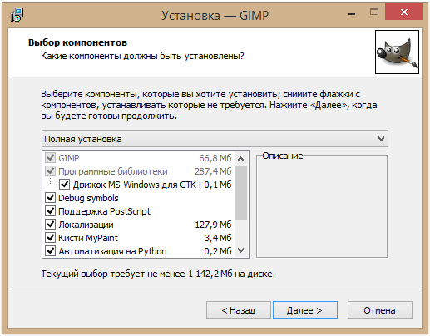Click the GIMP Wilber mascot image
Image resolution: width=430 pixels, height=336 pixels.
coord(397,52)
